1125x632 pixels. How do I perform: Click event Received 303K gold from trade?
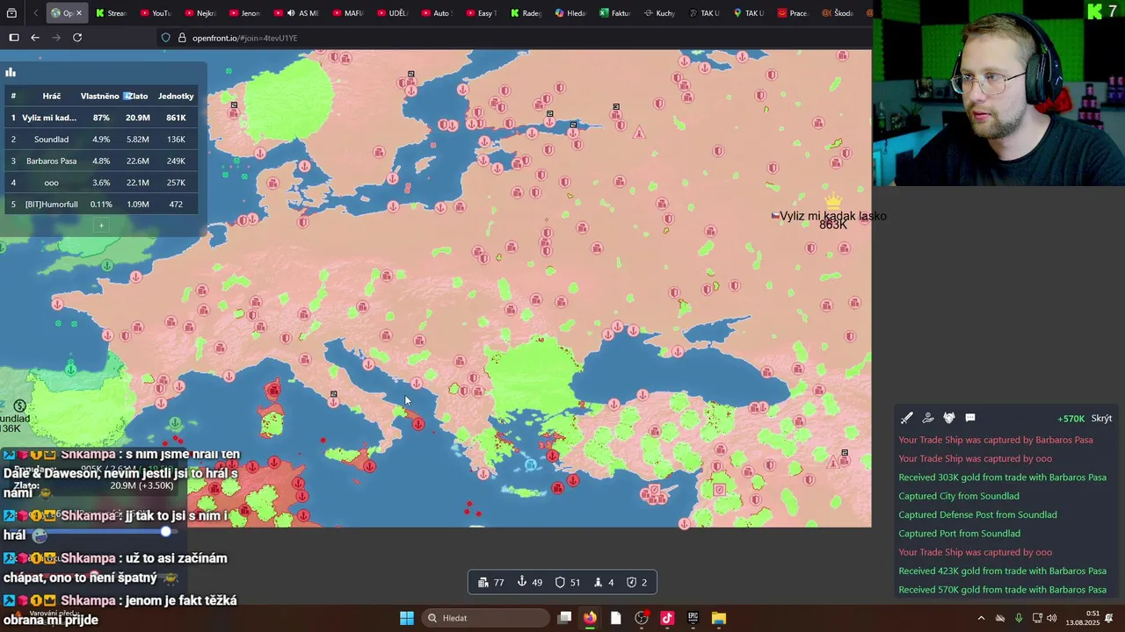pyautogui.click(x=1002, y=478)
